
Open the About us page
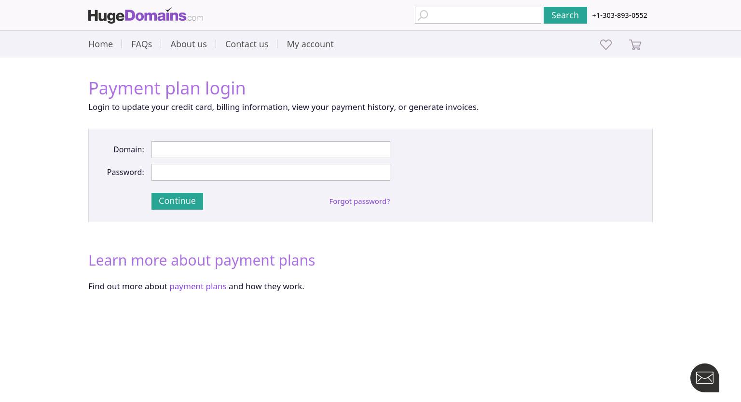189,44
